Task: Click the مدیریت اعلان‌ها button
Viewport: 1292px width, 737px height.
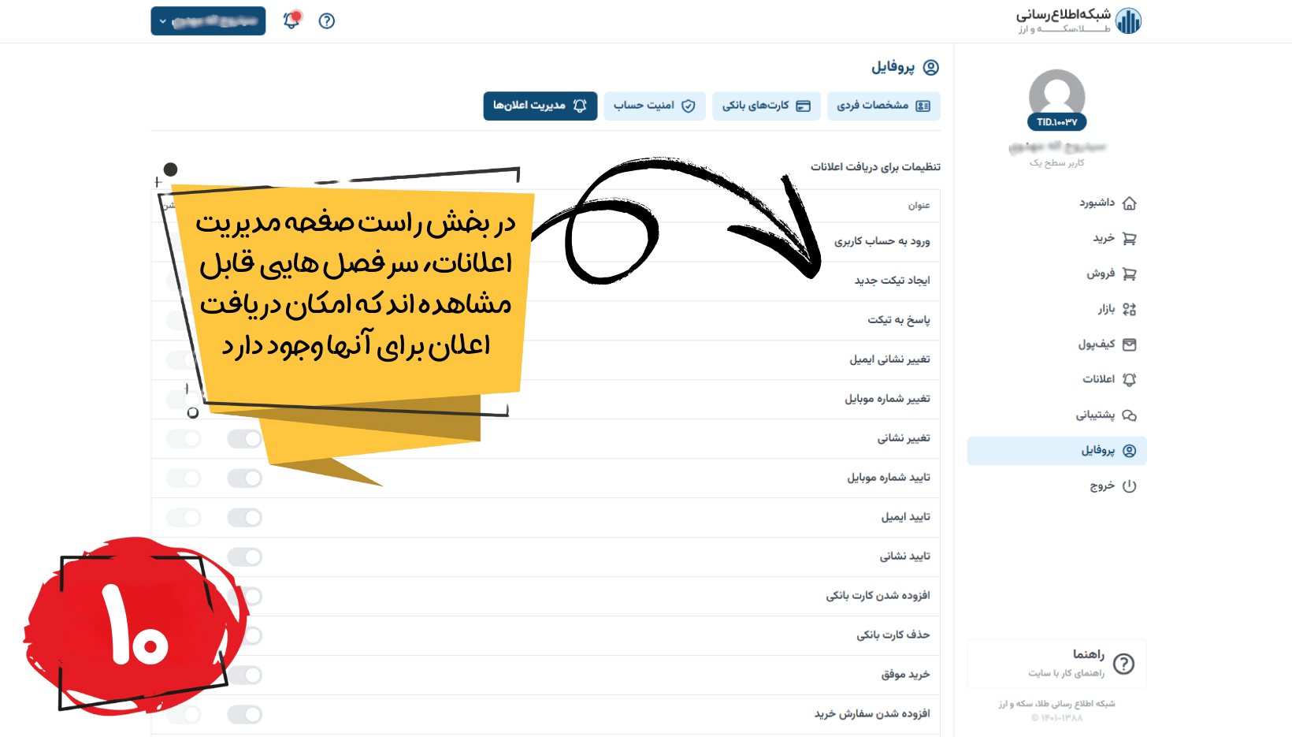Action: 540,106
